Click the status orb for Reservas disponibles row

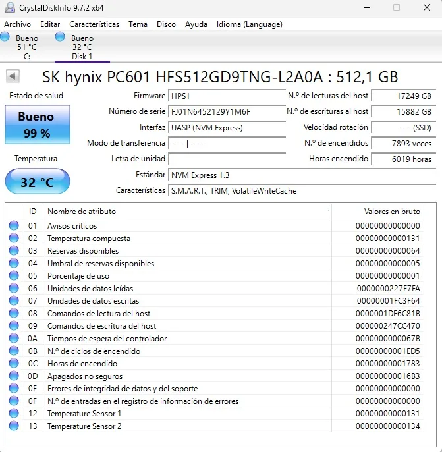(x=14, y=250)
